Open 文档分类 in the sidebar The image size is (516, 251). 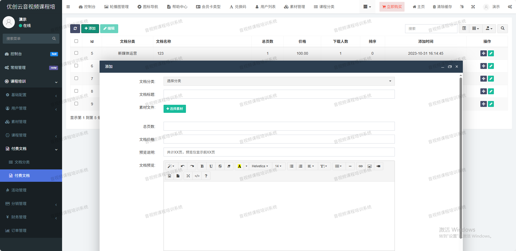point(22,162)
